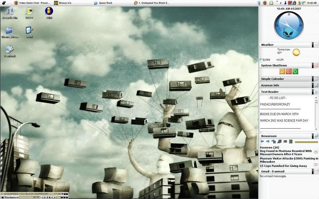Image resolution: width=319 pixels, height=199 pixels.
Task: Open the Theme_Hos... folder on desktop
Action: click(x=10, y=33)
